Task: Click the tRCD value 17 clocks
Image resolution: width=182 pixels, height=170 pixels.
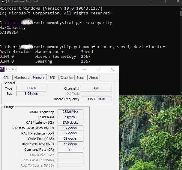Action: (70, 128)
